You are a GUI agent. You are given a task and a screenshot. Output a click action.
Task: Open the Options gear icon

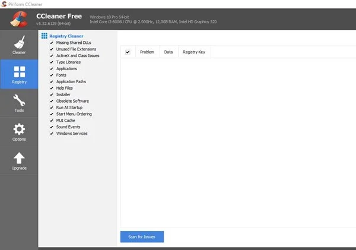19,129
